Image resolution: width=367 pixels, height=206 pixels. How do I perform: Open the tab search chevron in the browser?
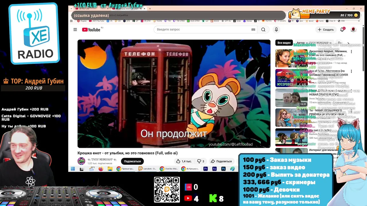click(71, 9)
